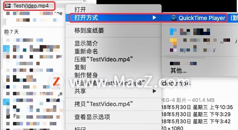Click the TestVideo.mp4 video file icon
The height and width of the screenshot is (130, 238).
coord(7,6)
